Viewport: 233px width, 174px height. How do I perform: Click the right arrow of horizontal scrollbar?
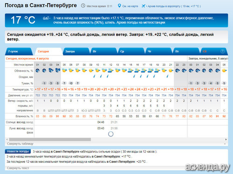[x=226, y=140]
